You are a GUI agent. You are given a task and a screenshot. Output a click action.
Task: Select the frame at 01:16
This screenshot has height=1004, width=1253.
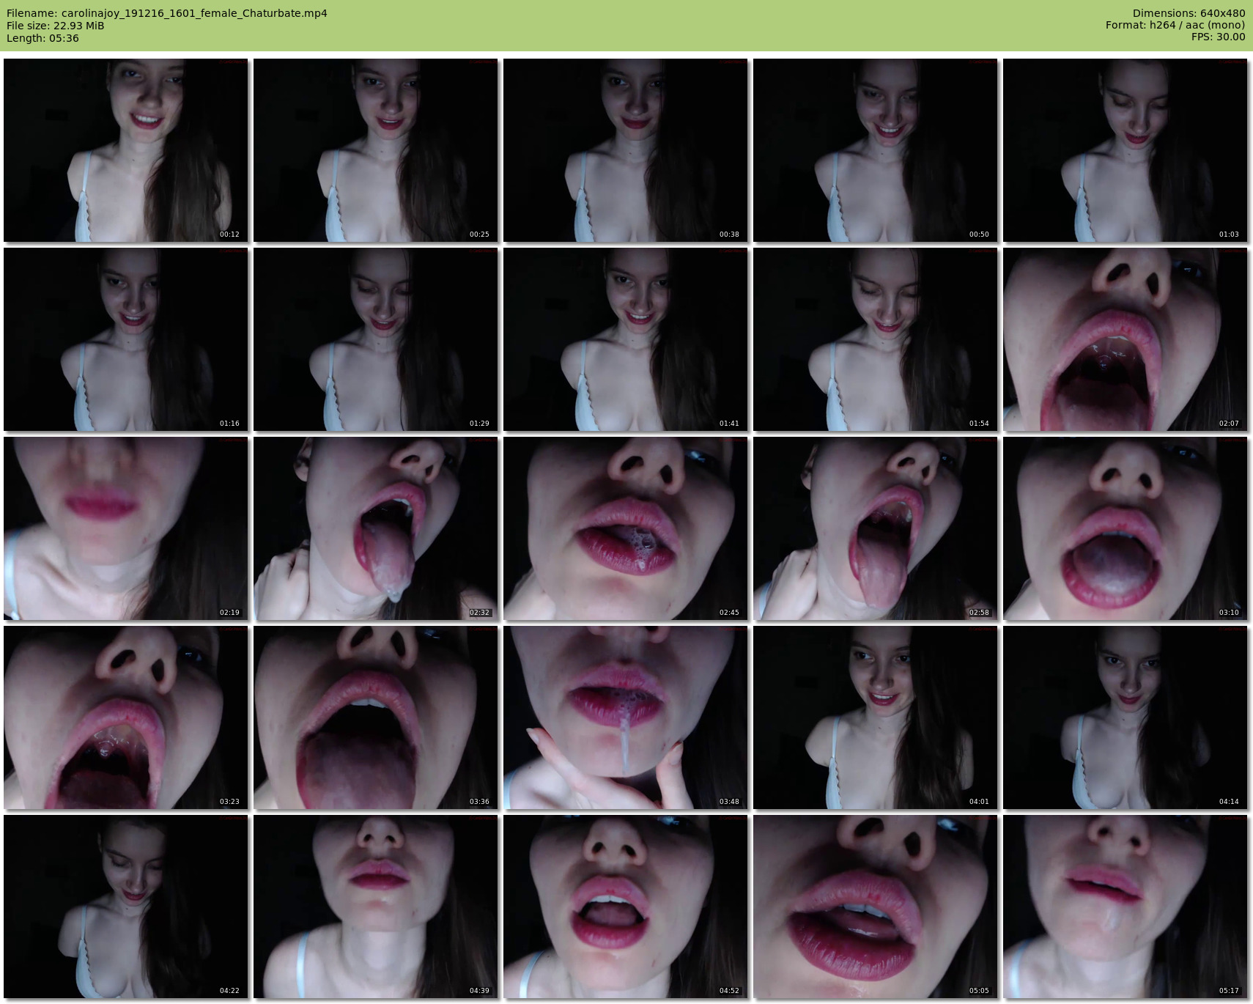(125, 339)
